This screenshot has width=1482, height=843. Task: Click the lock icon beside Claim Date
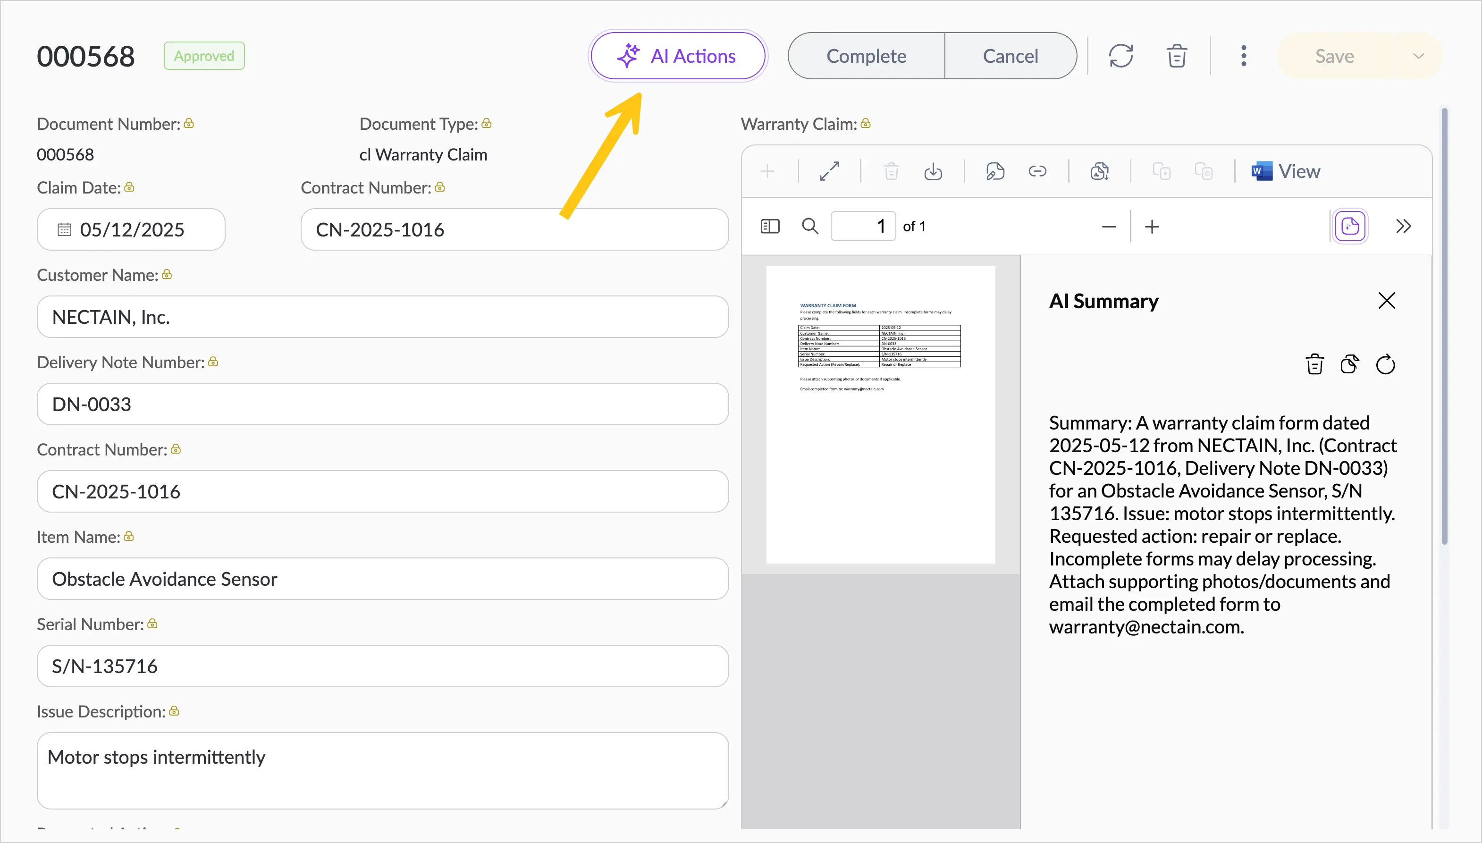tap(129, 187)
